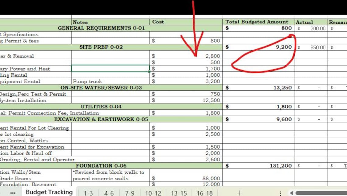Click the Actual column header cell
This screenshot has height=196, width=347.
[x=310, y=22]
